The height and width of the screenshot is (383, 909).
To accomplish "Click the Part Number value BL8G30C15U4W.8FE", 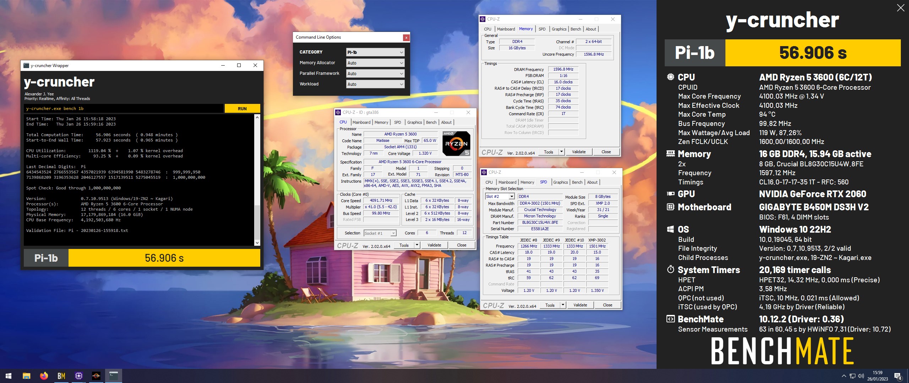I will coord(540,223).
